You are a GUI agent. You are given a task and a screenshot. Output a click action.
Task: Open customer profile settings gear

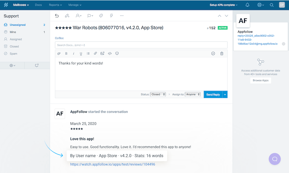tap(283, 44)
